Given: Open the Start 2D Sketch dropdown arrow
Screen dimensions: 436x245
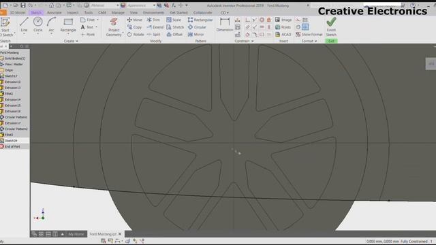Looking at the screenshot, I should (14, 33).
